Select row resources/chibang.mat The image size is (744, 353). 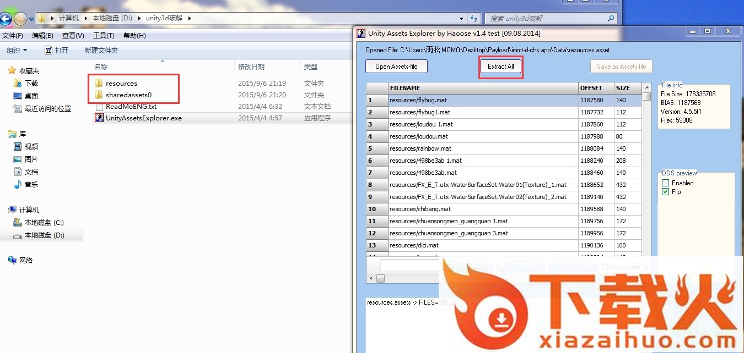(504, 209)
